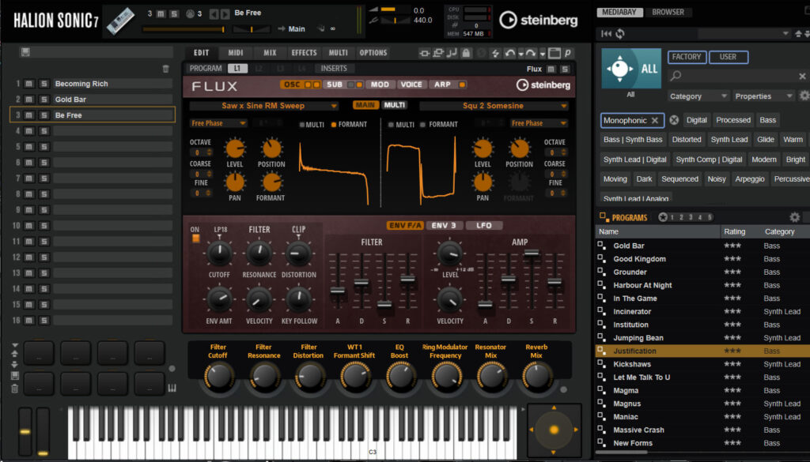The height and width of the screenshot is (462, 810).
Task: Open the Saw x Sine RM Sweep wavetable dropdown
Action: click(263, 106)
